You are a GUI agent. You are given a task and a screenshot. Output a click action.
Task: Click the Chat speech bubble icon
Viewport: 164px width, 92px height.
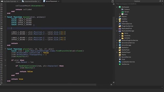click(120, 60)
